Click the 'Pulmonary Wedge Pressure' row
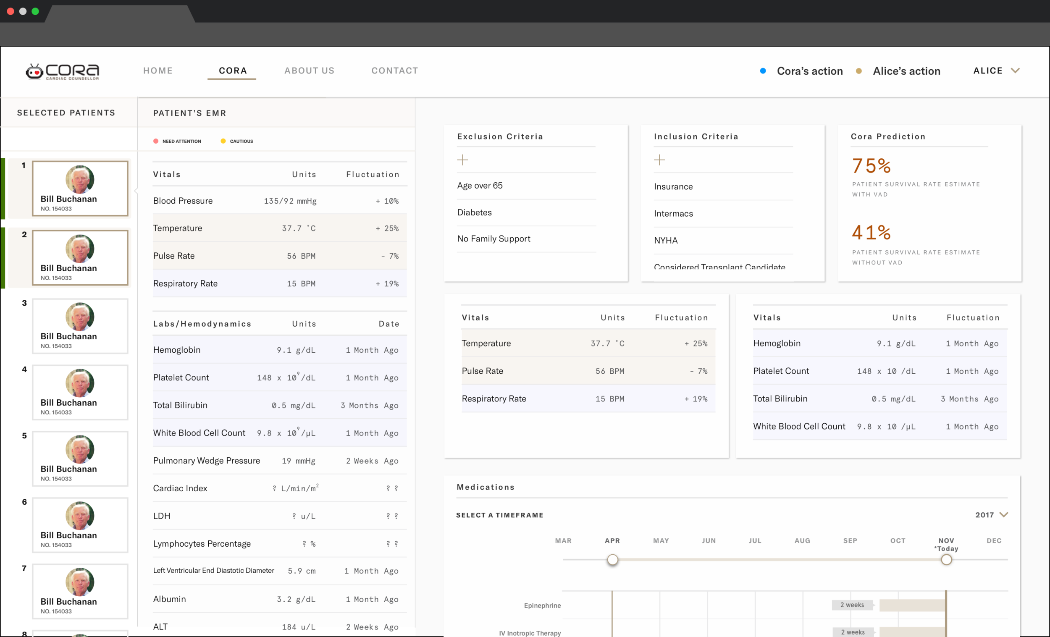This screenshot has height=637, width=1050. pos(280,461)
